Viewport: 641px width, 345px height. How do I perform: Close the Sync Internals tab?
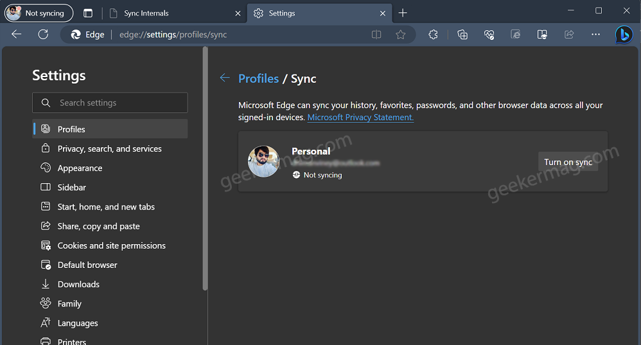tap(238, 13)
